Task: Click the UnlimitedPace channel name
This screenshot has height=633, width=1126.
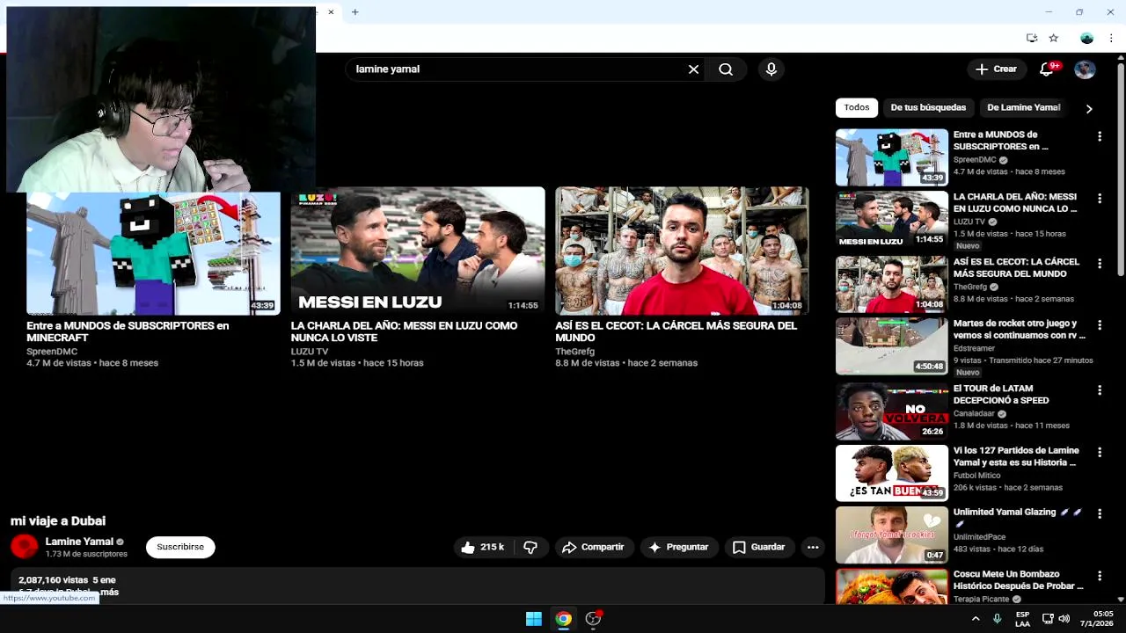Action: 979,537
